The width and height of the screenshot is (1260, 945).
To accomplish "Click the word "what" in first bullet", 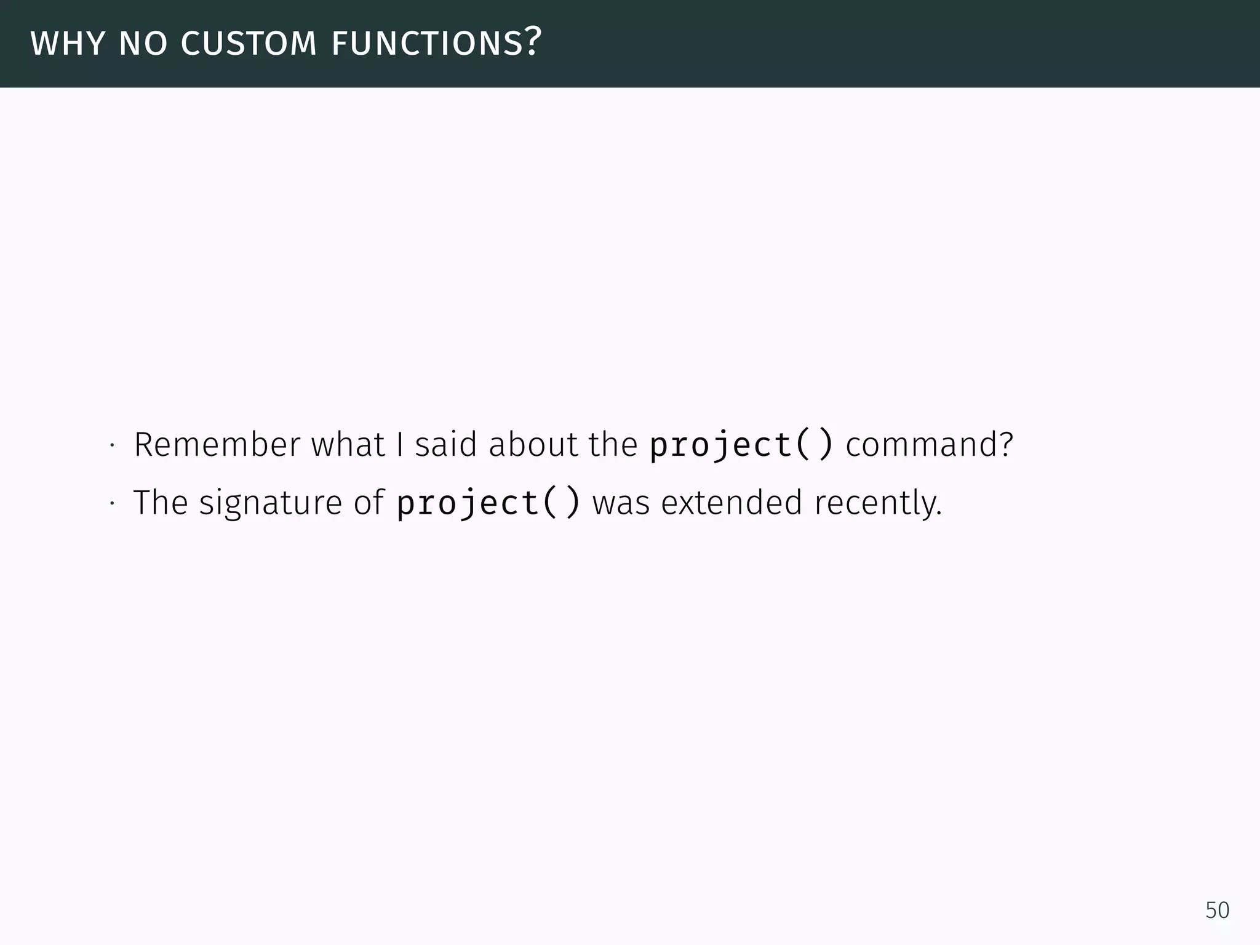I will click(x=348, y=444).
